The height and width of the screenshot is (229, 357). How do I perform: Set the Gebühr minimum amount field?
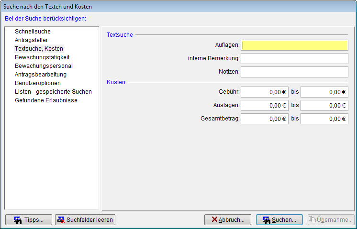point(265,92)
